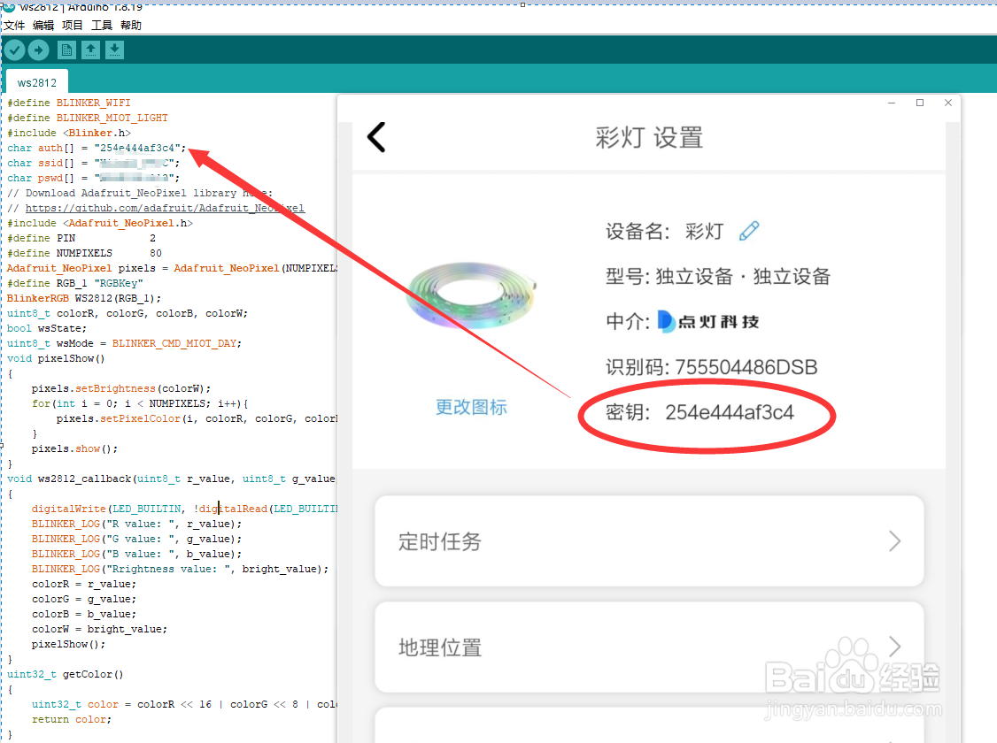Open the 定时任务 settings row
The image size is (997, 743).
coord(649,541)
